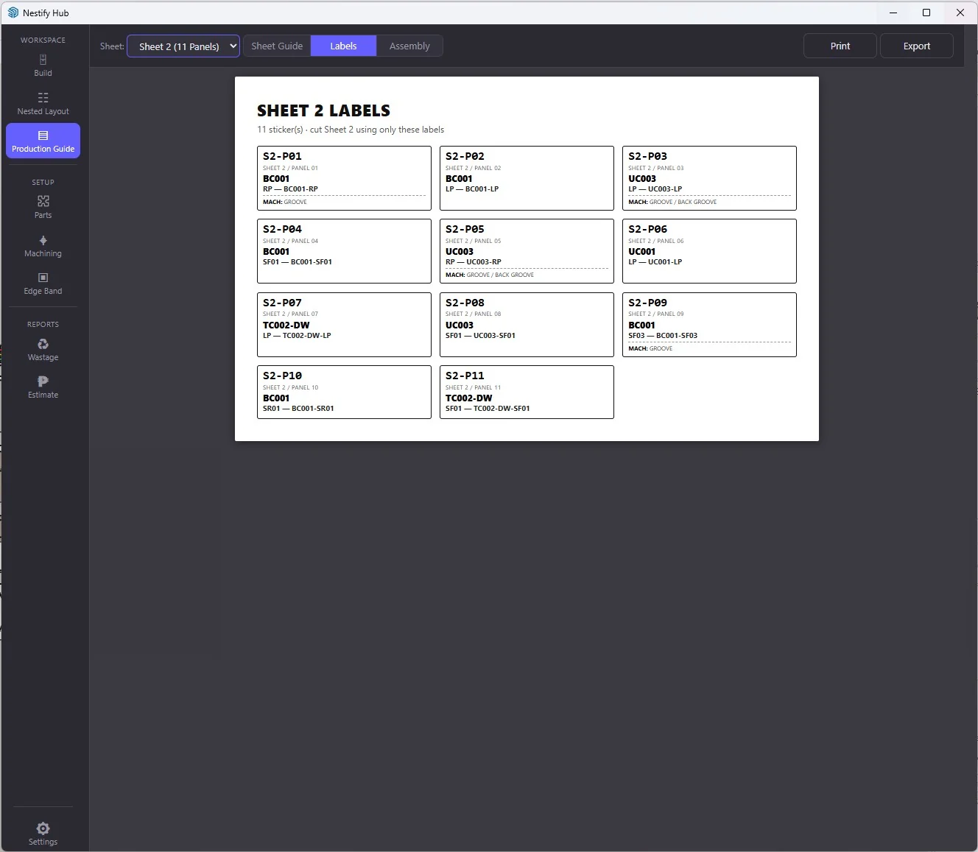Select the Labels tab
Screen dimensions: 978x852
click(x=343, y=46)
